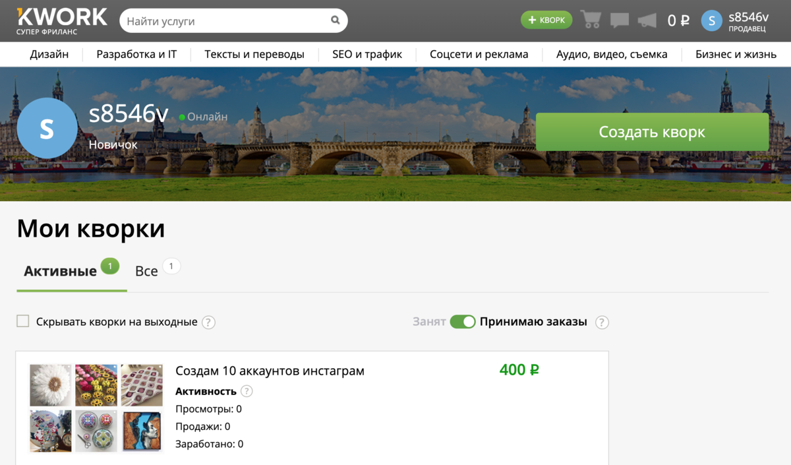Switch to the Все tab
The image size is (791, 465).
(x=146, y=270)
